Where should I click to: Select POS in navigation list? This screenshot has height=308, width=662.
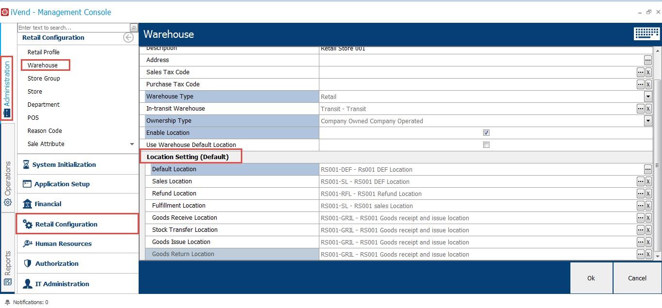click(33, 117)
